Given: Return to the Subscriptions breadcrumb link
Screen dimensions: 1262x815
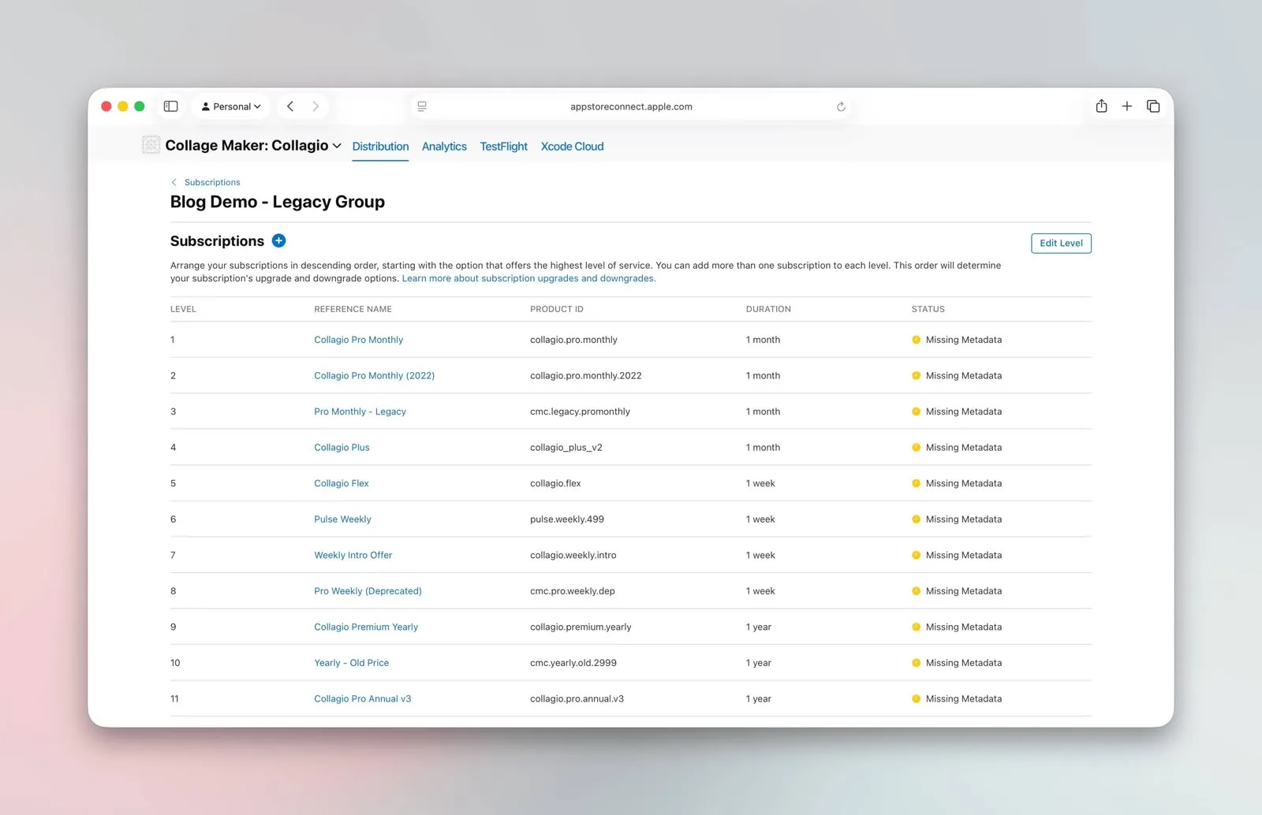Looking at the screenshot, I should coord(212,182).
